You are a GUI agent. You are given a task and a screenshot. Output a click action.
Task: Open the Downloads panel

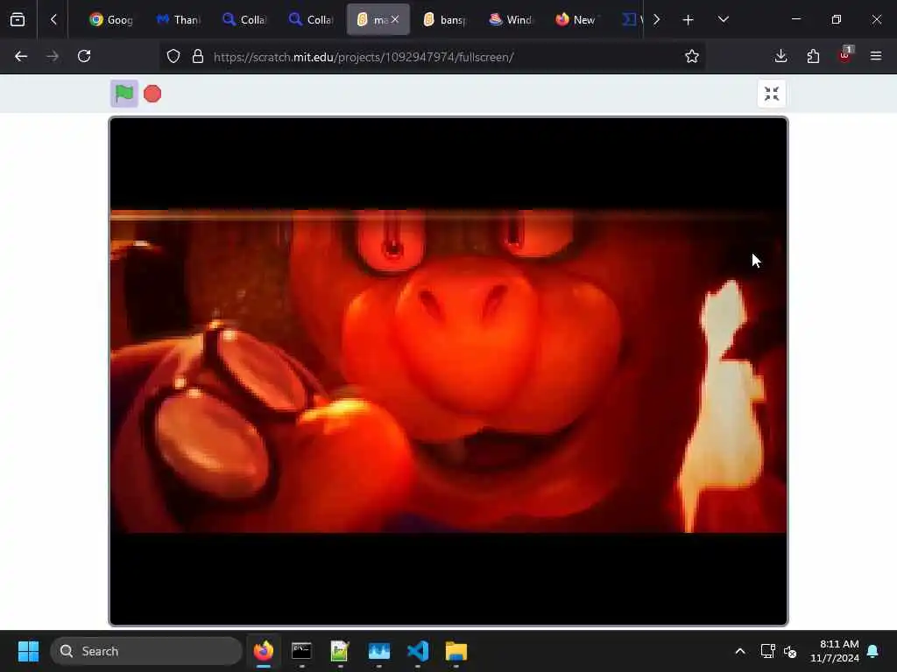click(x=780, y=57)
